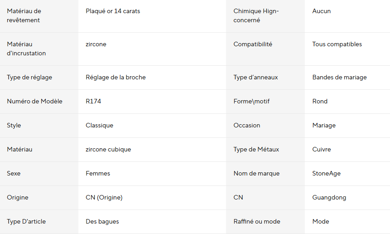Click the 'StoneAge' brand name
The image size is (390, 234).
326,174
